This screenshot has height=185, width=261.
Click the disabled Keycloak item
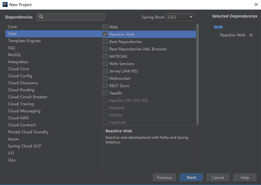pyautogui.click(x=149, y=122)
